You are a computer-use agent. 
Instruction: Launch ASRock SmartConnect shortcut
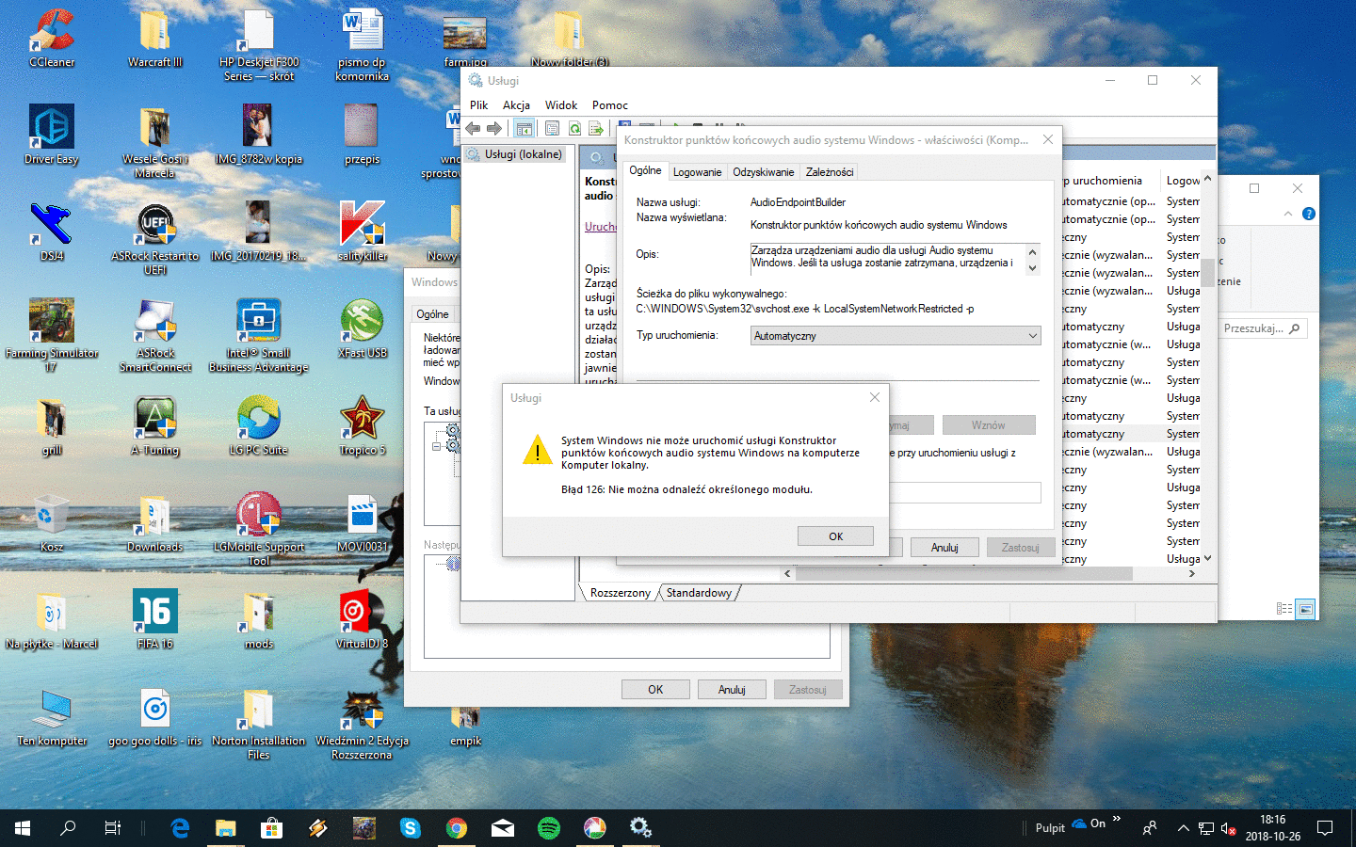coord(155,335)
